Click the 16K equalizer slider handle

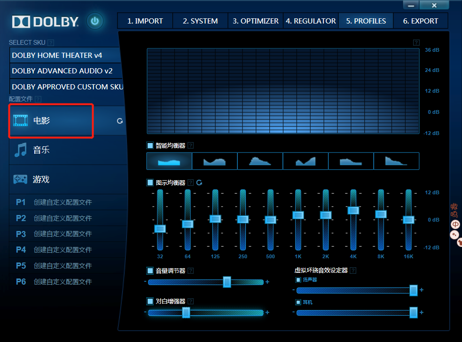pos(408,220)
